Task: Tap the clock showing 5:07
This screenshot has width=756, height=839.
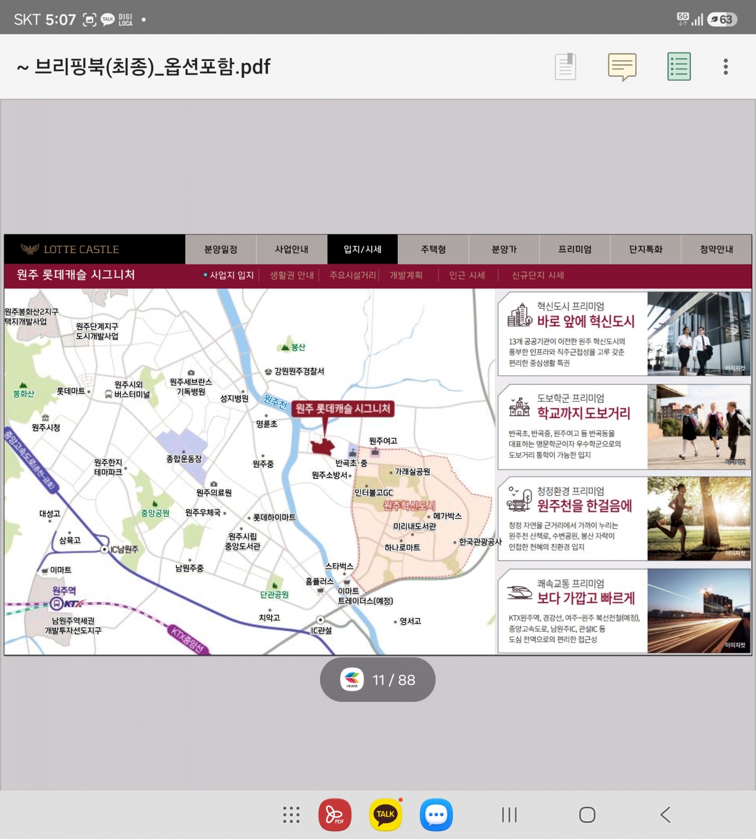Action: tap(60, 20)
